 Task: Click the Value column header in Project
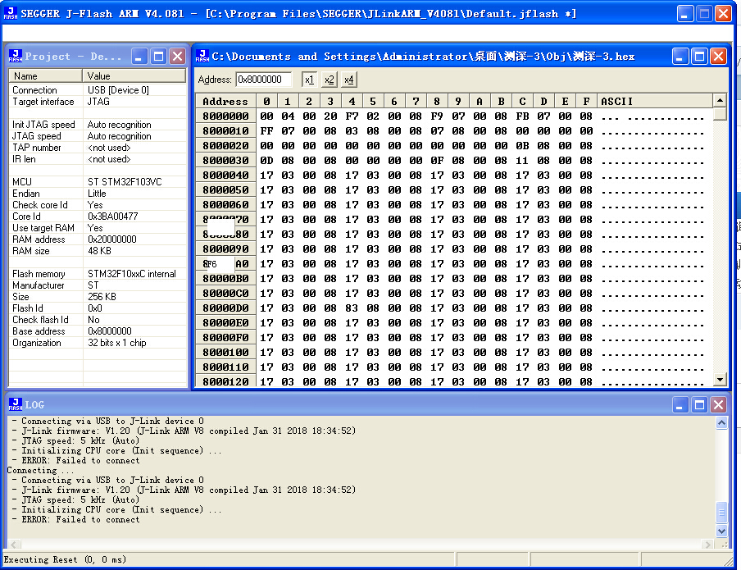pyautogui.click(x=134, y=75)
